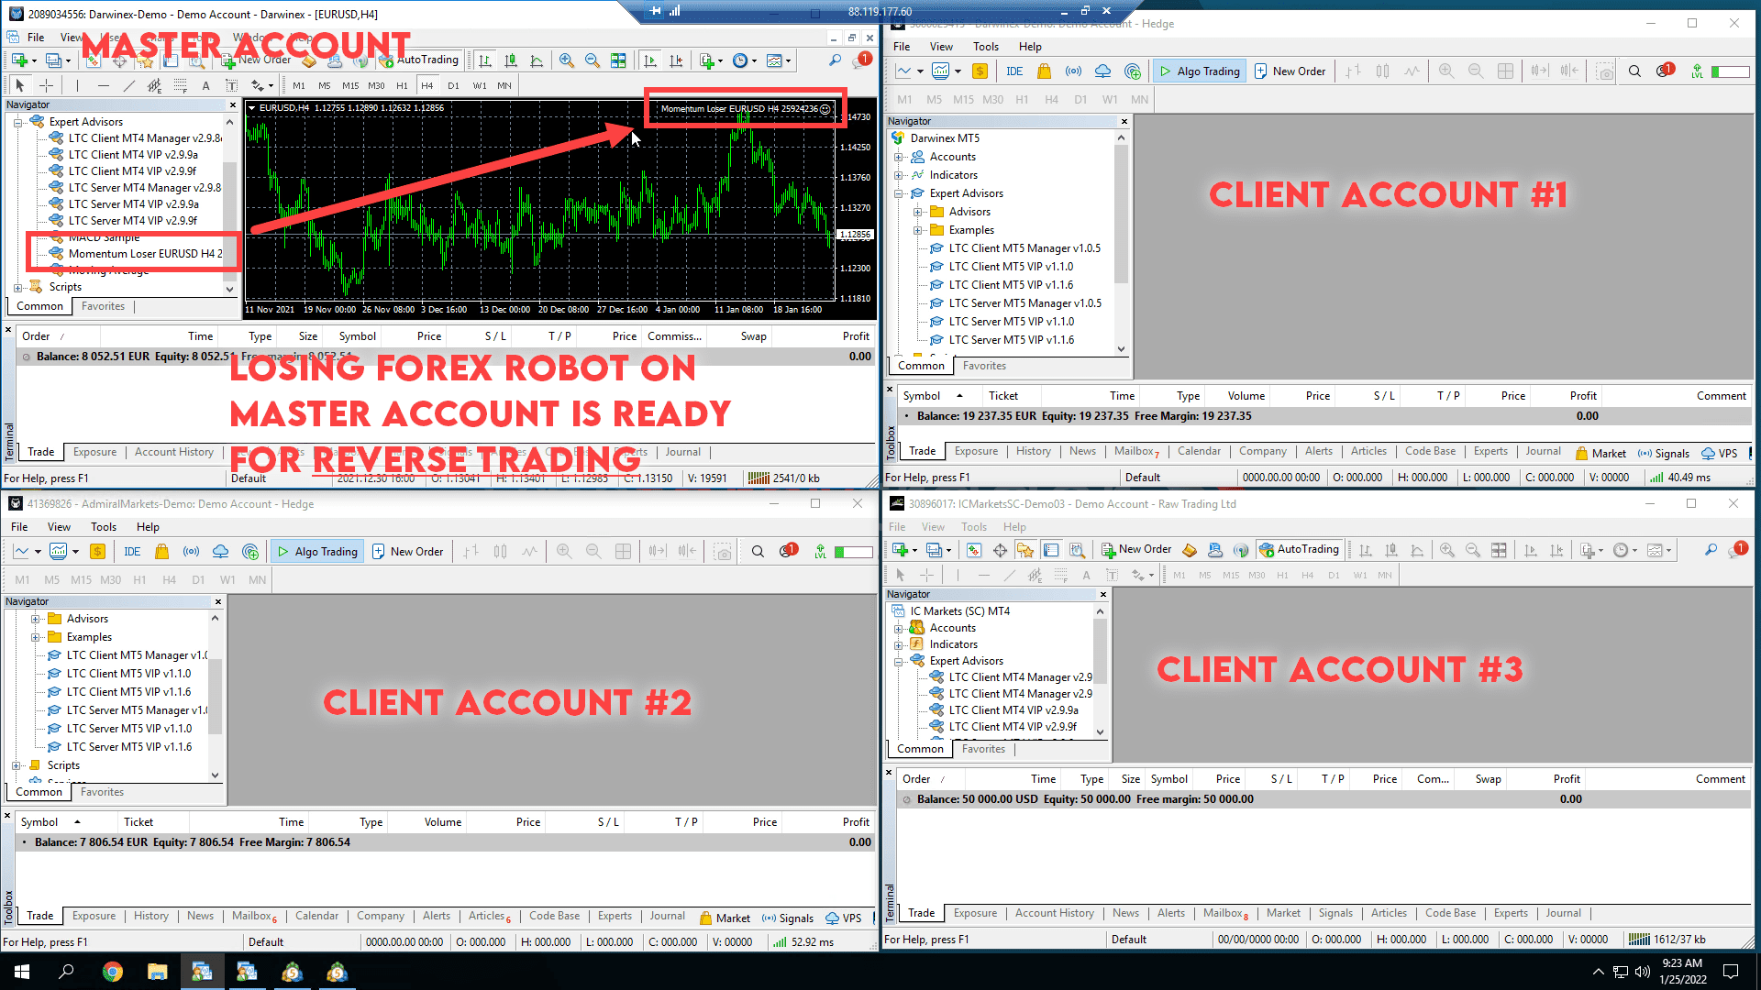Select crosshair tool in master MT4 drawing toolbar
The width and height of the screenshot is (1761, 990).
point(46,85)
